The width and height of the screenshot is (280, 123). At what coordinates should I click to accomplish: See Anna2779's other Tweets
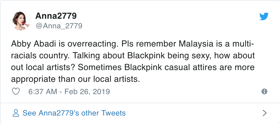[74, 113]
